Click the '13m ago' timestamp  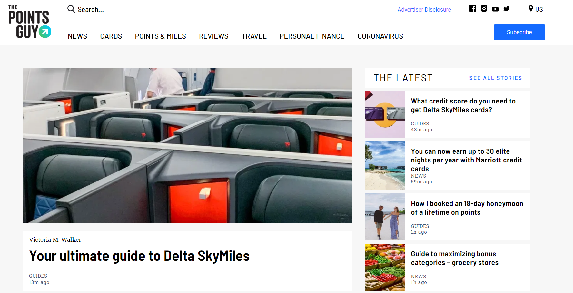(x=39, y=282)
